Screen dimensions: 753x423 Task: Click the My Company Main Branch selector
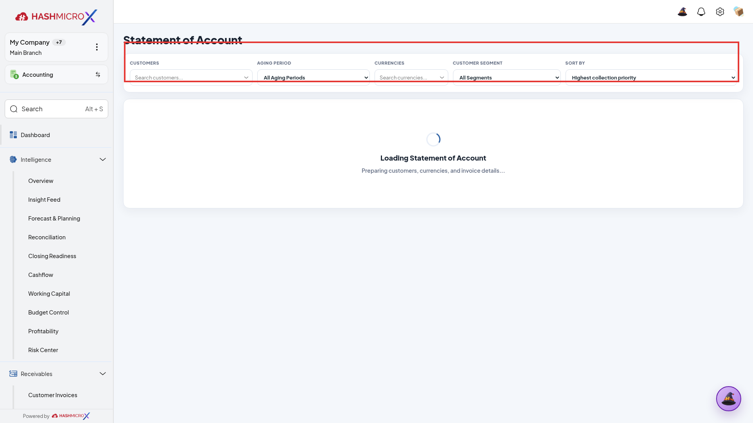click(56, 47)
